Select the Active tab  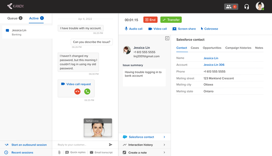coord(36,18)
